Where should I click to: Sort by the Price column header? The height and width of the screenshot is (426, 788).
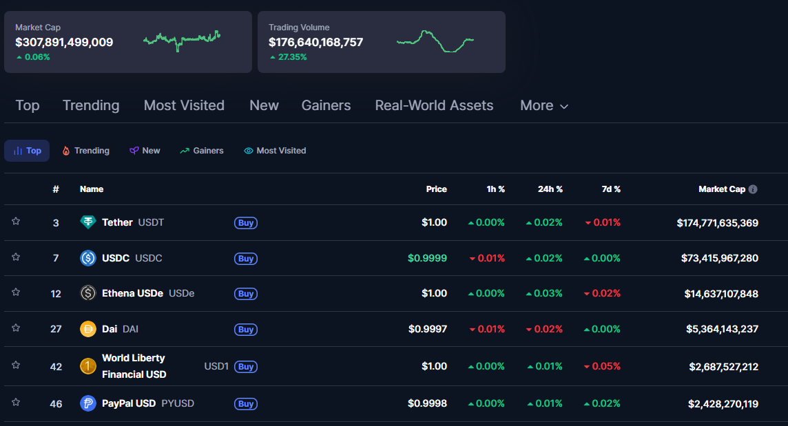click(436, 189)
